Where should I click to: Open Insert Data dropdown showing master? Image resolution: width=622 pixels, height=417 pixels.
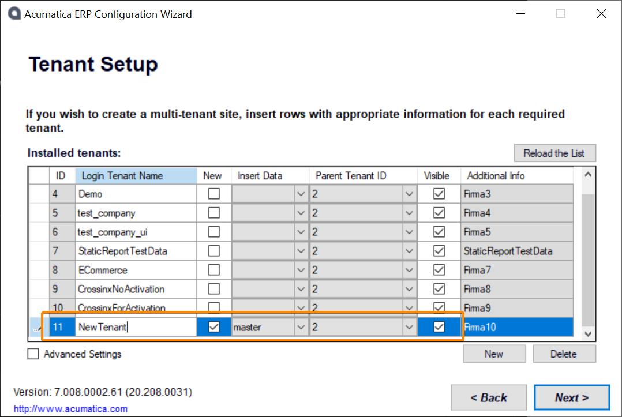301,327
